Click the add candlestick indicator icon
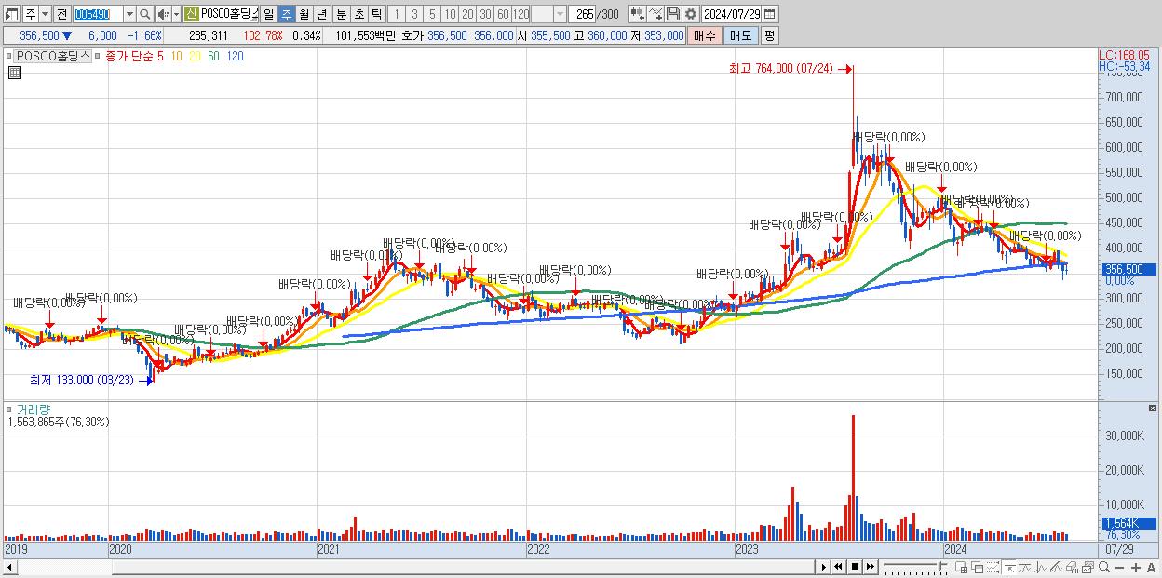The width and height of the screenshot is (1162, 578). click(x=638, y=14)
